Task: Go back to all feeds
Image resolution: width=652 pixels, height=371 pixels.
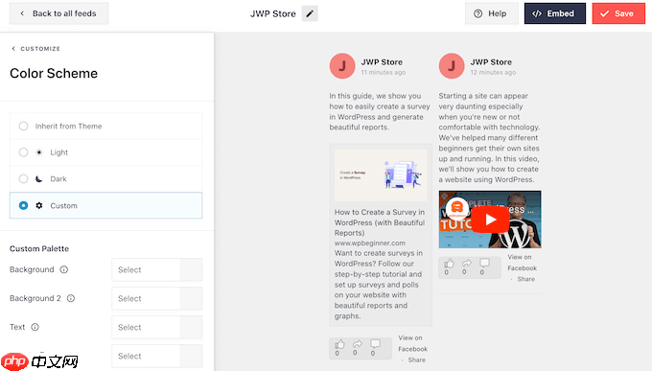Action: 58,13
